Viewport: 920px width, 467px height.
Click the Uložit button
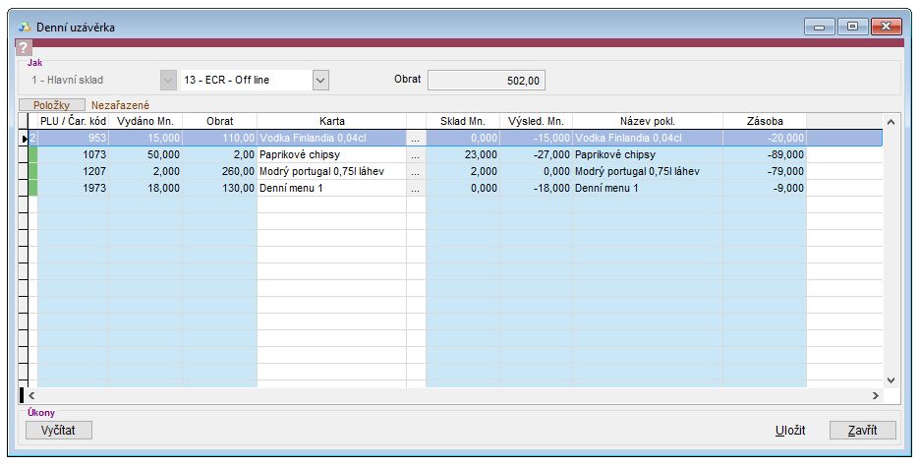[x=789, y=431]
